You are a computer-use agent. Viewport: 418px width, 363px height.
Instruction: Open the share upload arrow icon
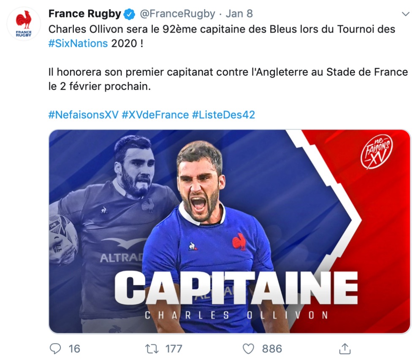pos(345,349)
